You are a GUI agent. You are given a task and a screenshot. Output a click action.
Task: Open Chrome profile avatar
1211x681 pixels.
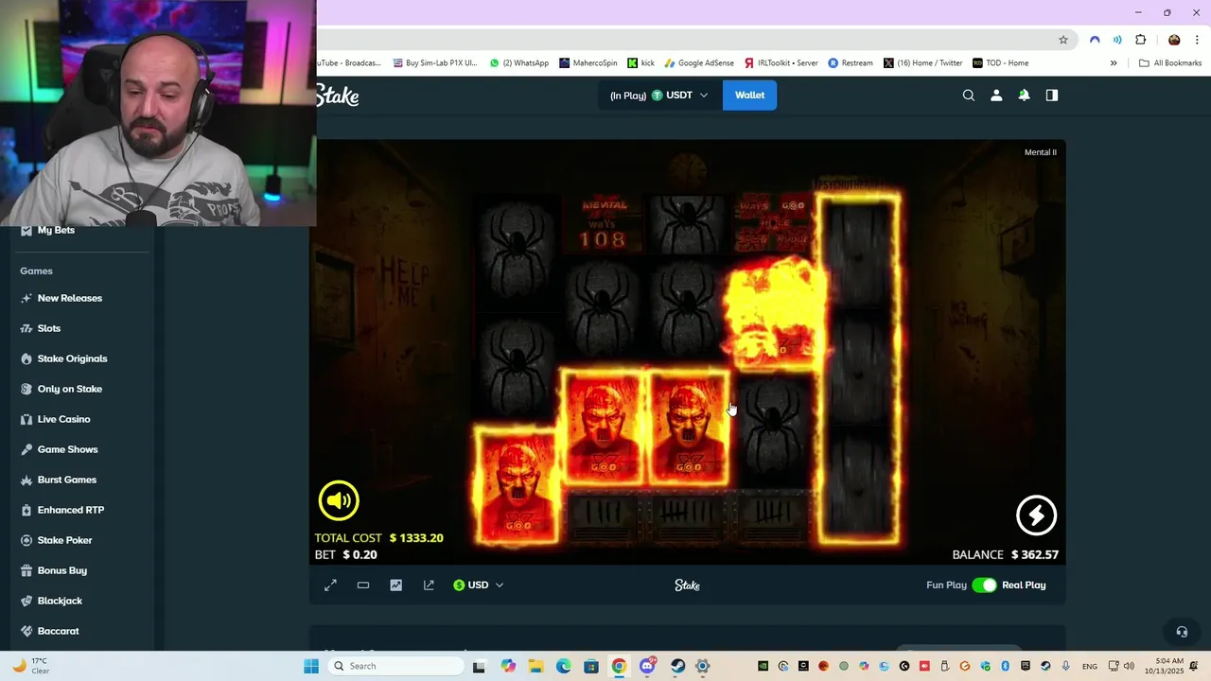coord(1174,40)
